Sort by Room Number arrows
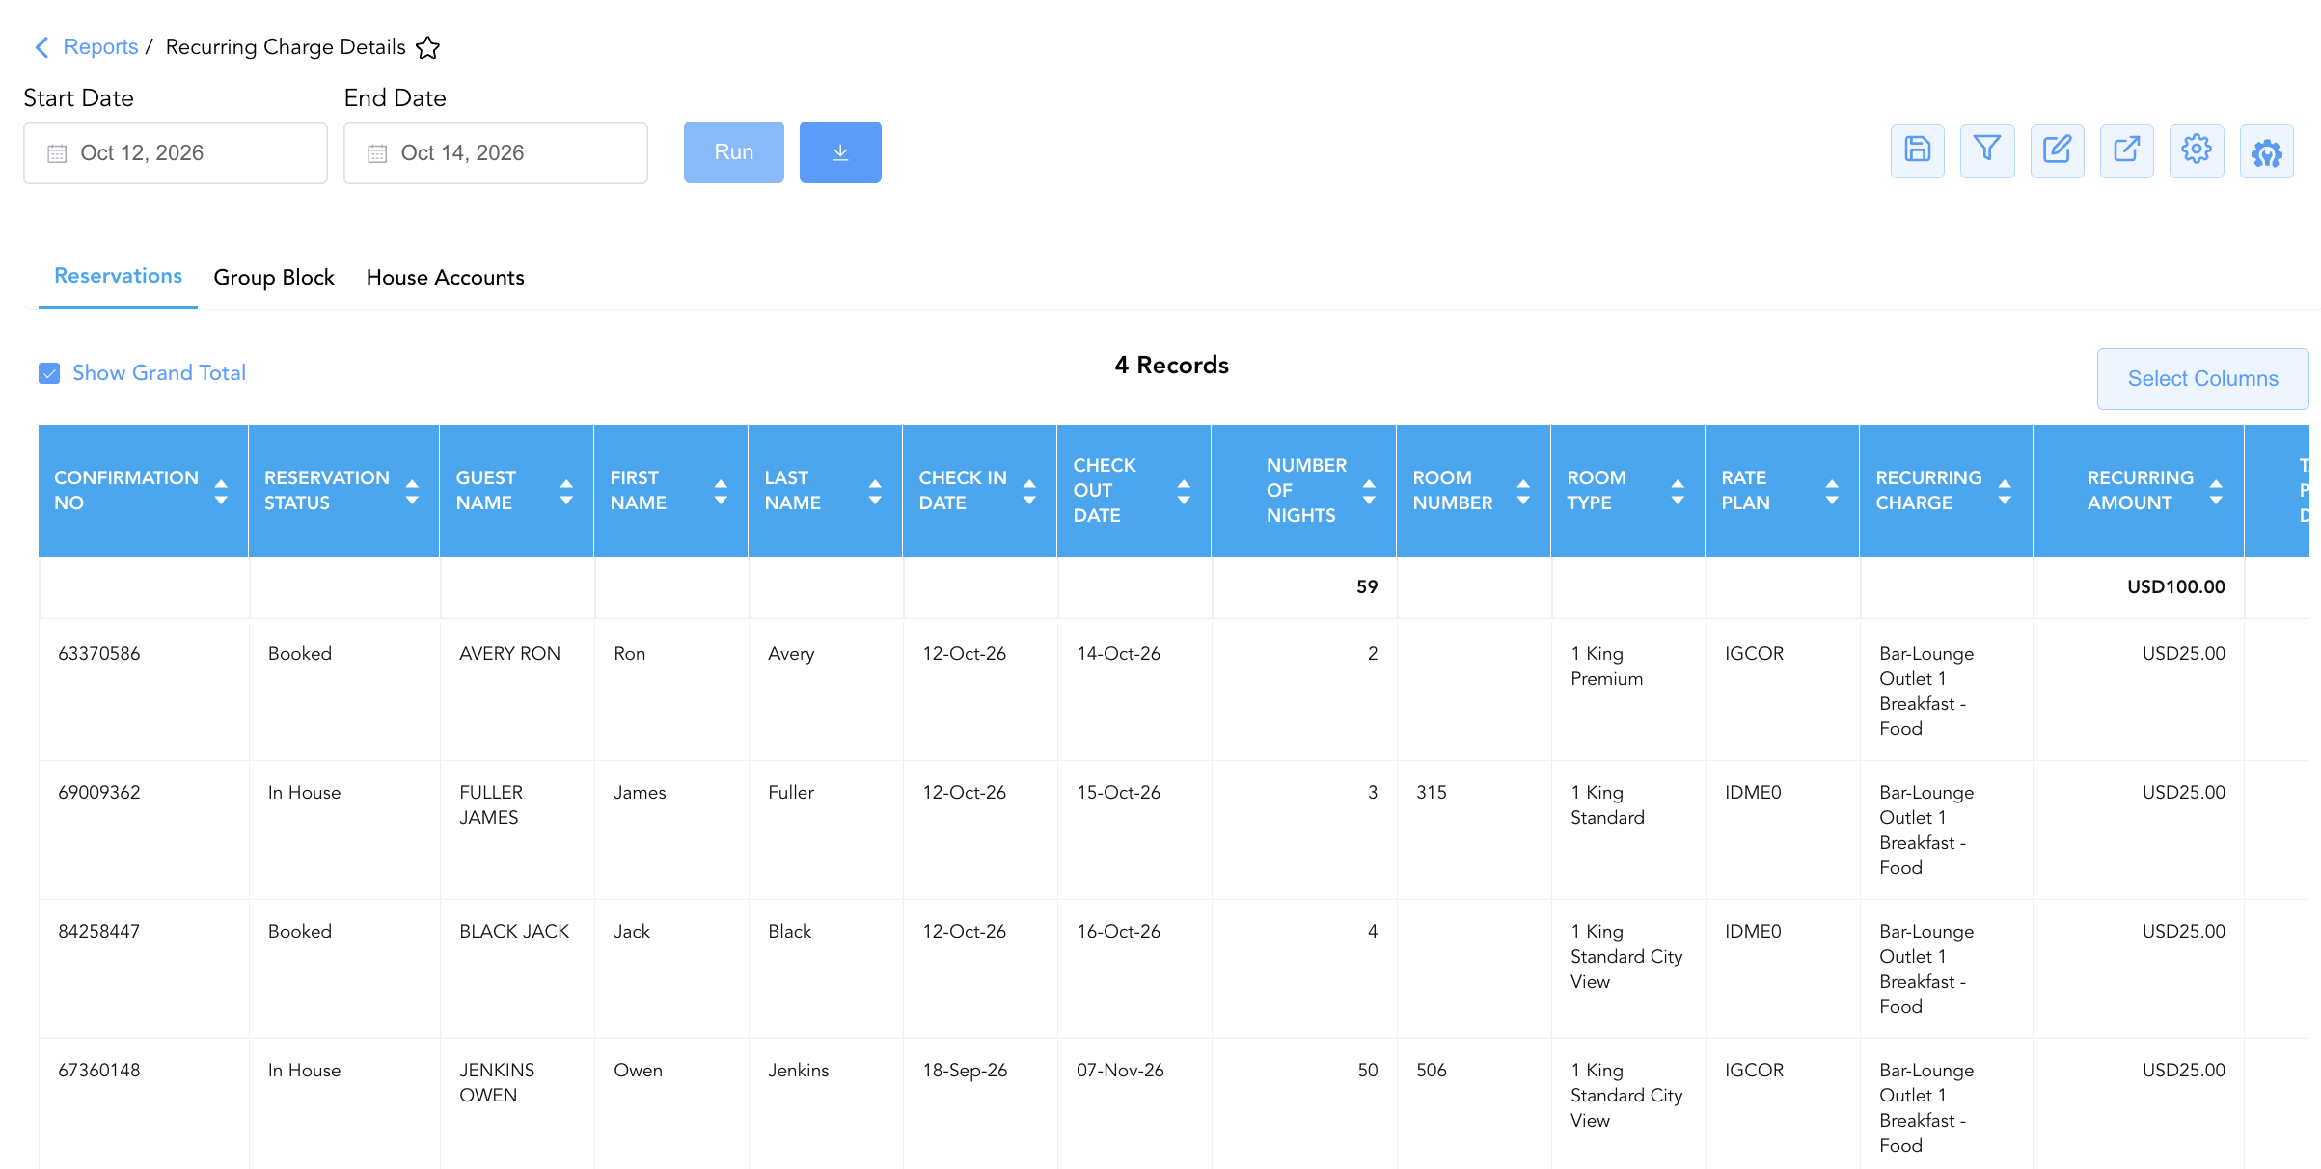2321x1169 pixels. (x=1523, y=492)
